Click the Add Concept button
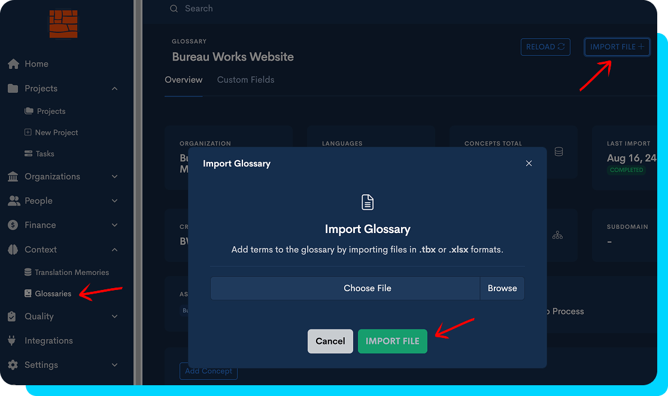 [x=208, y=371]
